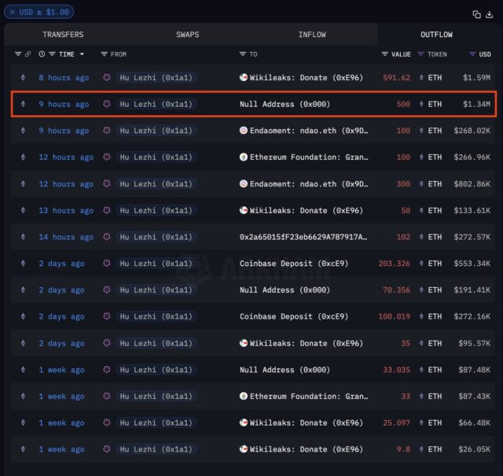The height and width of the screenshot is (476, 503).
Task: Switch to the TRANSFERS tab
Action: tap(63, 35)
